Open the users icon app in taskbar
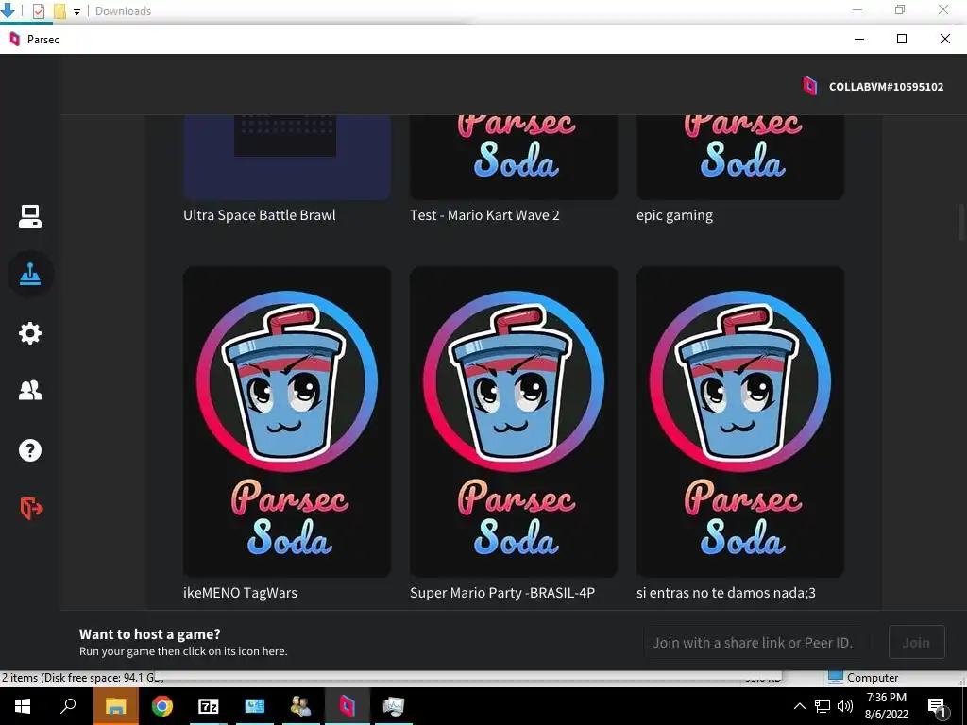This screenshot has width=967, height=725. [301, 706]
